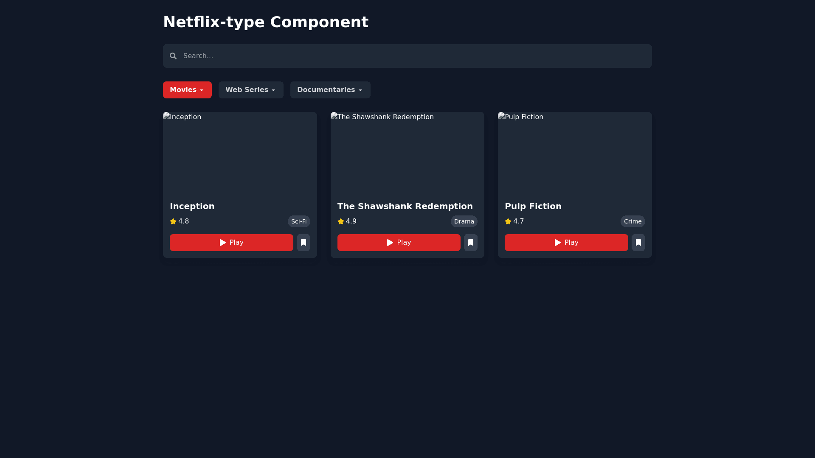This screenshot has height=458, width=815.
Task: Click the Drama genre badge
Action: (x=464, y=221)
